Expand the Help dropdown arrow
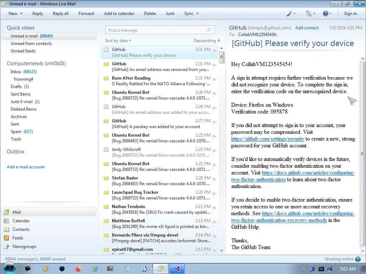366x274 pixels. point(330,14)
